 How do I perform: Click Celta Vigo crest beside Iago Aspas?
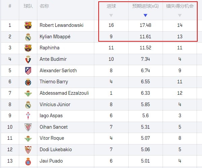tap(28, 116)
